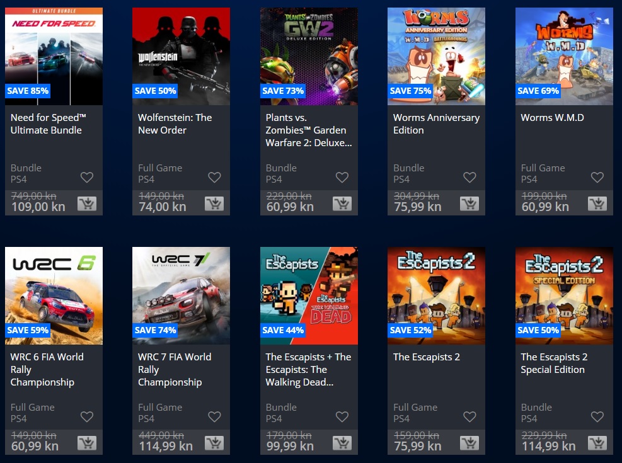Screen dimensions: 622x463
Task: Toggle wishlist heart for Need for Speed Ultimate Bundle
Action: (87, 177)
